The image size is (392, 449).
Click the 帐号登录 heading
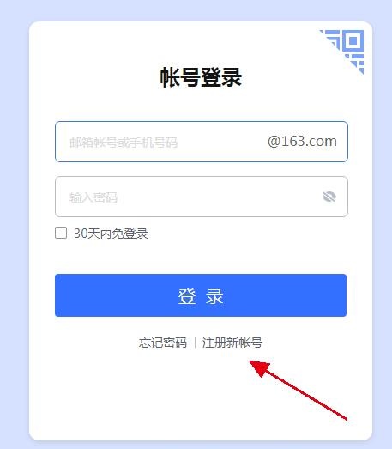(201, 77)
